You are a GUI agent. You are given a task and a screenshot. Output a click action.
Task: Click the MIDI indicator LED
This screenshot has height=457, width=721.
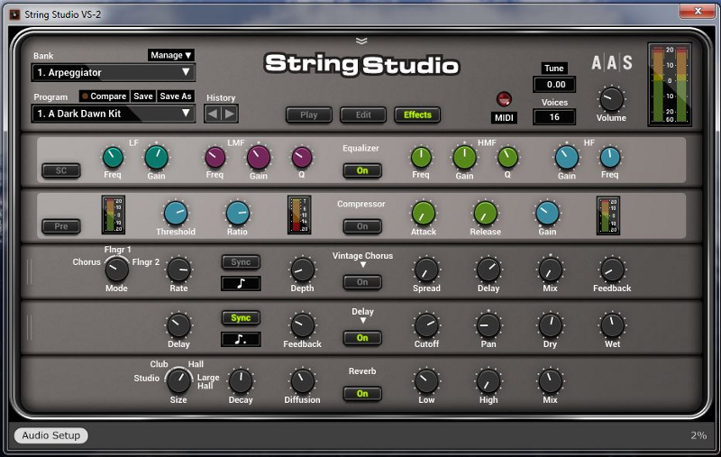504,99
